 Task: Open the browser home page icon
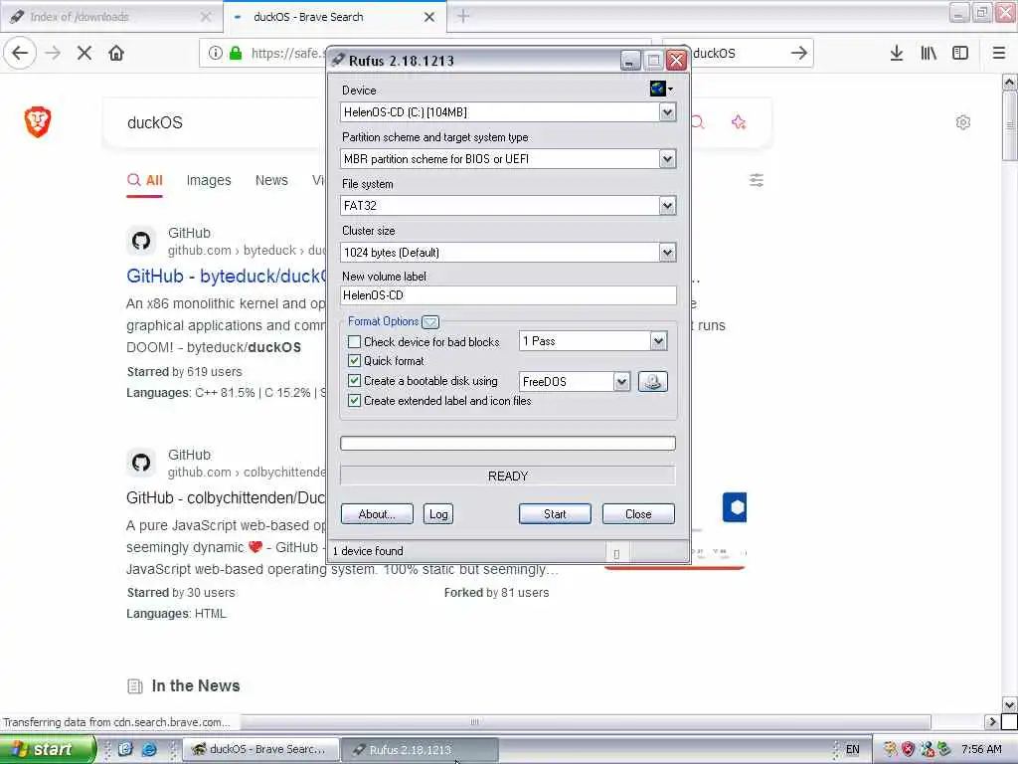tap(116, 53)
